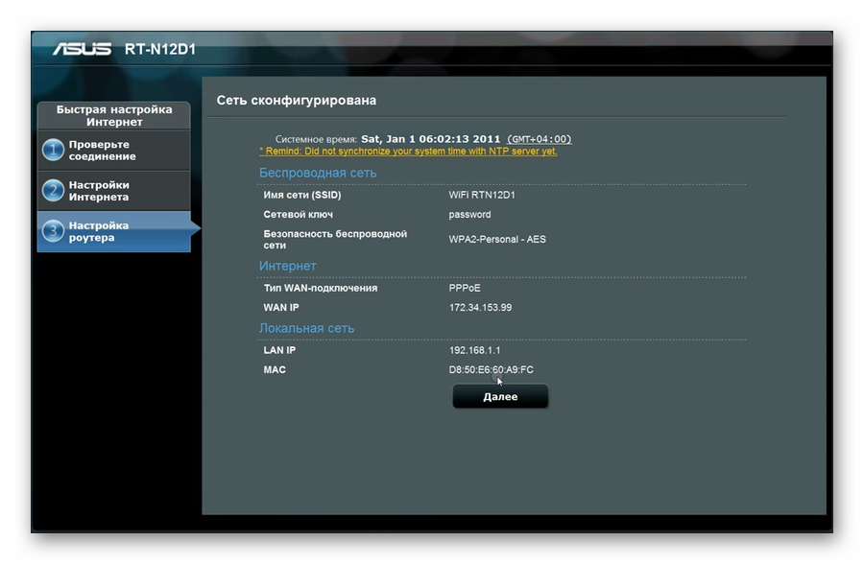Image resolution: width=864 pixels, height=564 pixels.
Task: Click the Быстрая настройка Интернет header
Action: click(114, 116)
